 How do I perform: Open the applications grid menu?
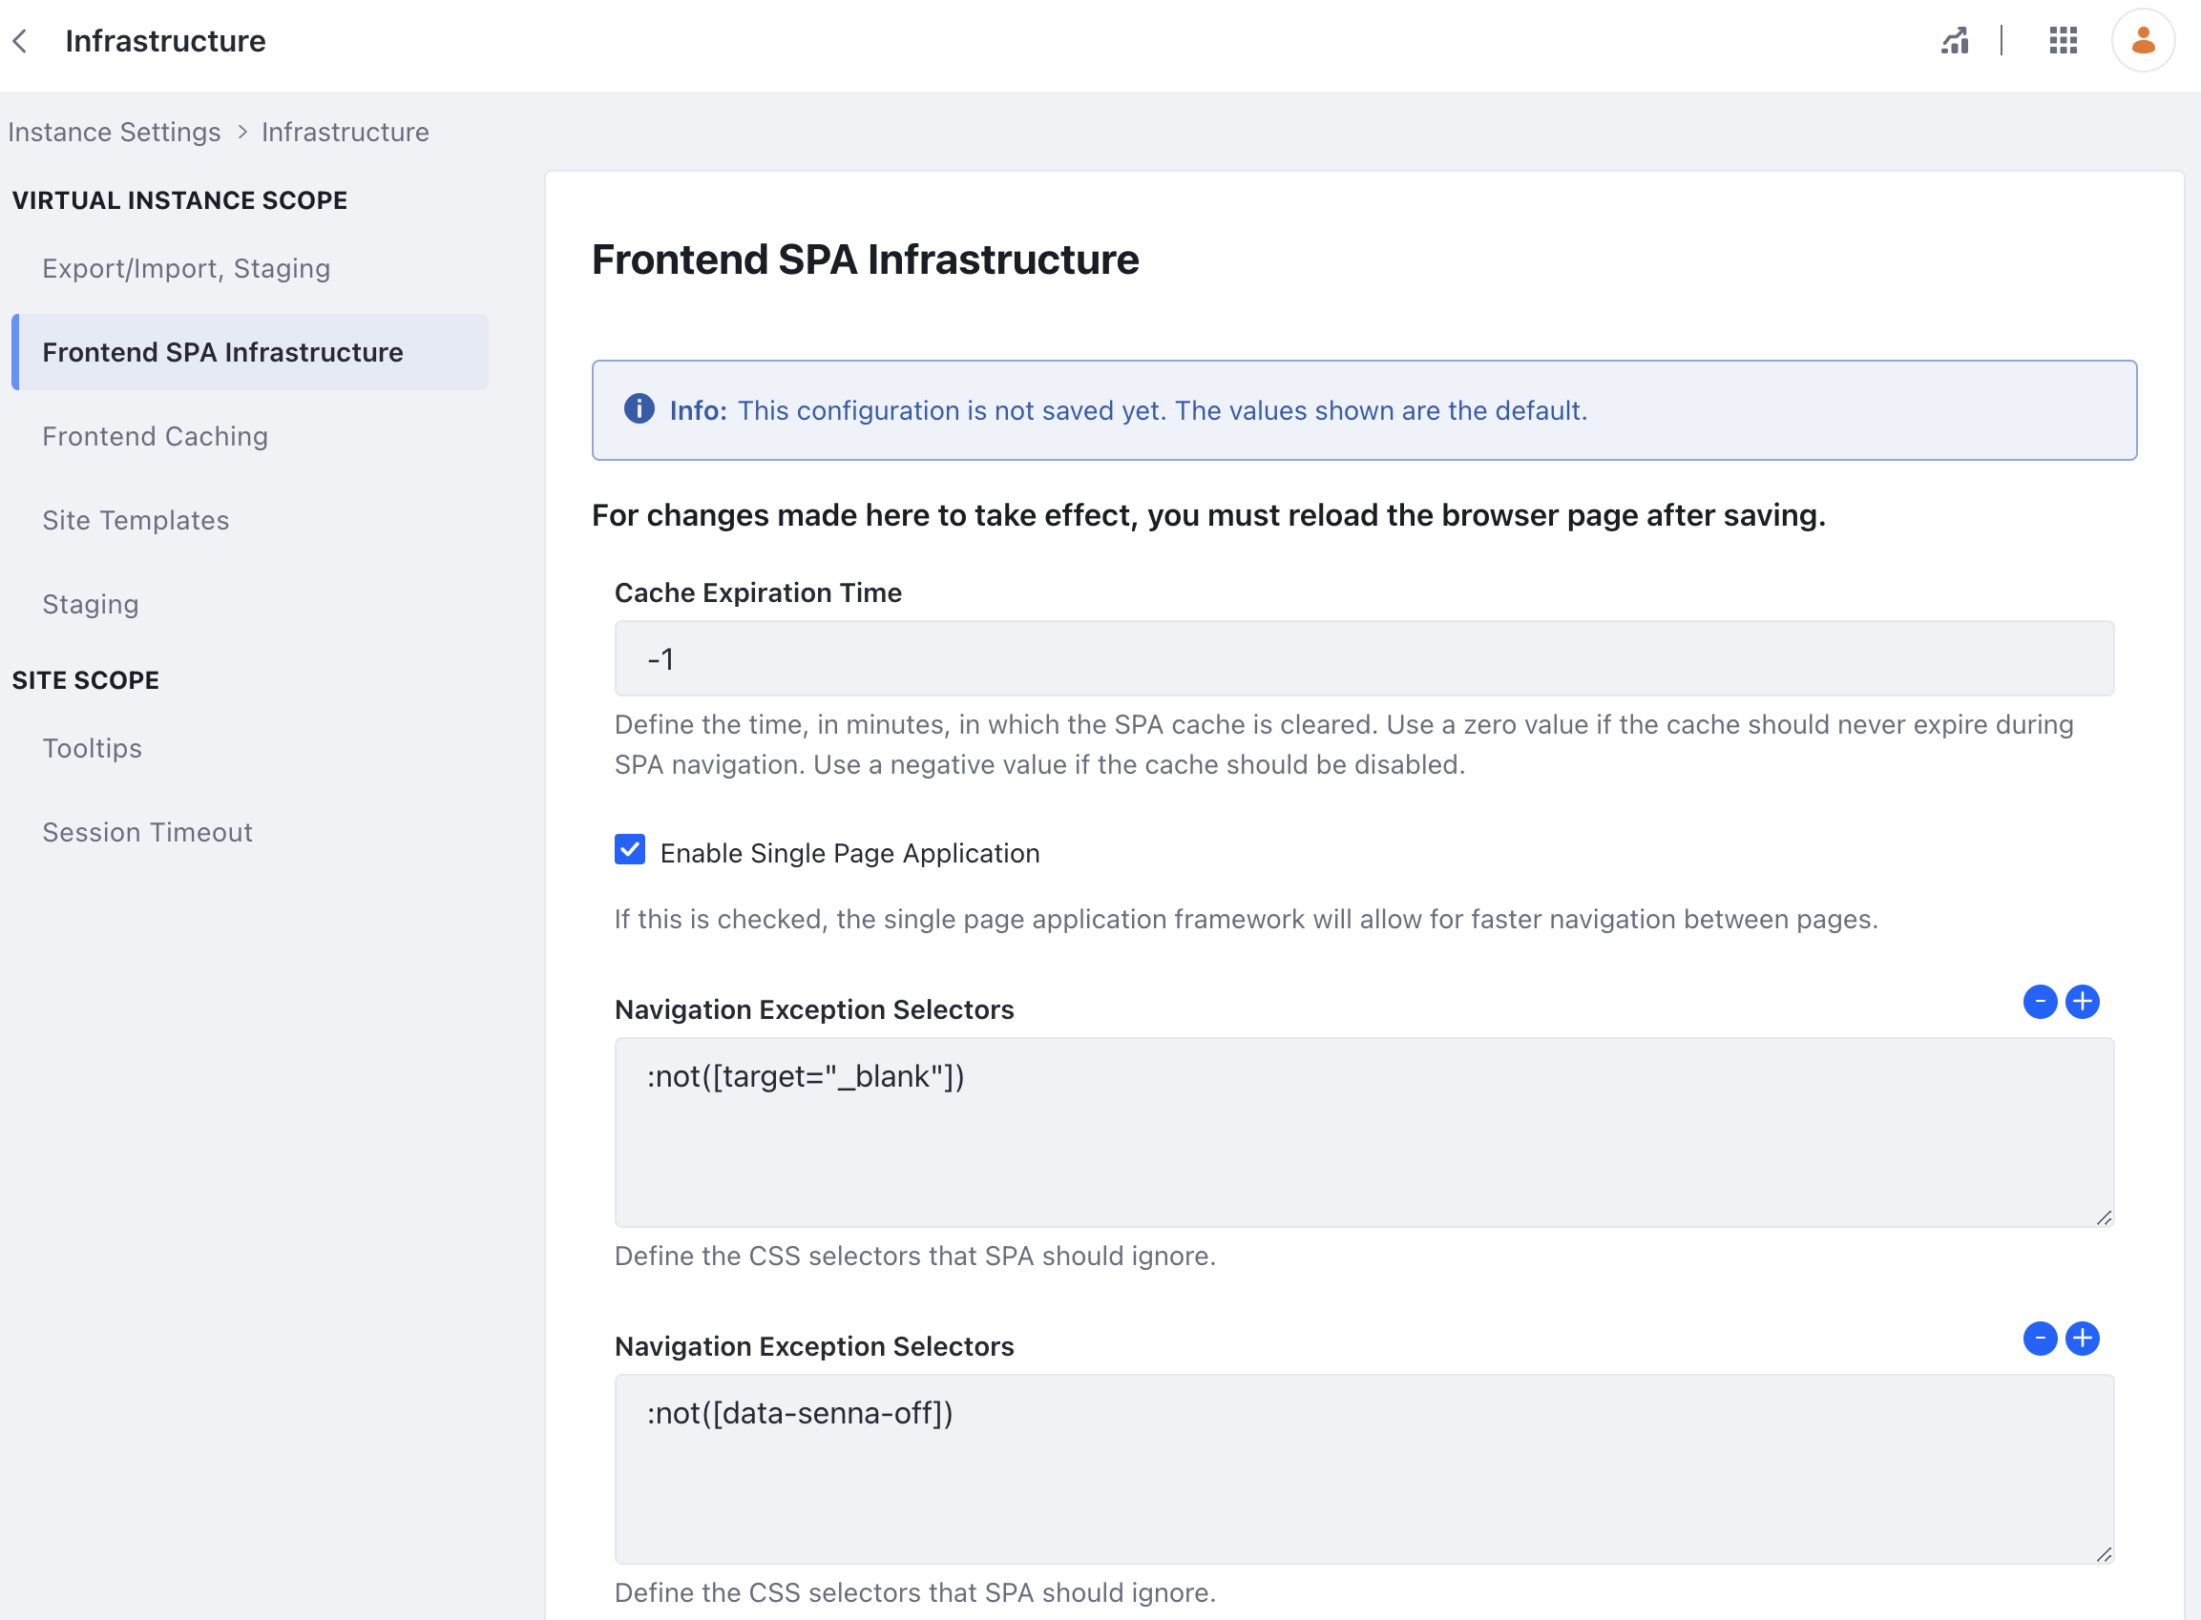click(2063, 41)
